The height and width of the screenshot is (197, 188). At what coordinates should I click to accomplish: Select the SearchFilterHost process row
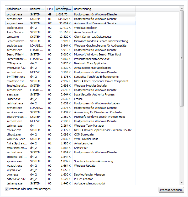click(x=70, y=54)
